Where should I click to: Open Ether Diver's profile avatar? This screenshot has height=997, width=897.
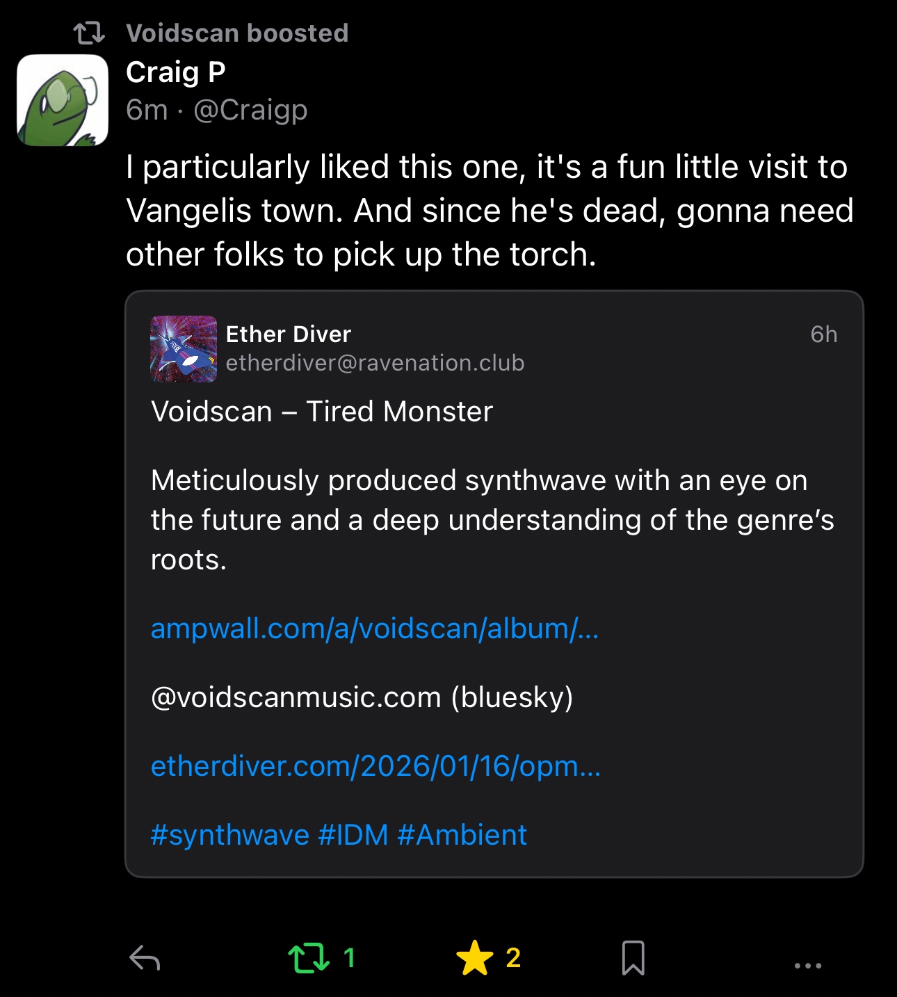[x=184, y=349]
